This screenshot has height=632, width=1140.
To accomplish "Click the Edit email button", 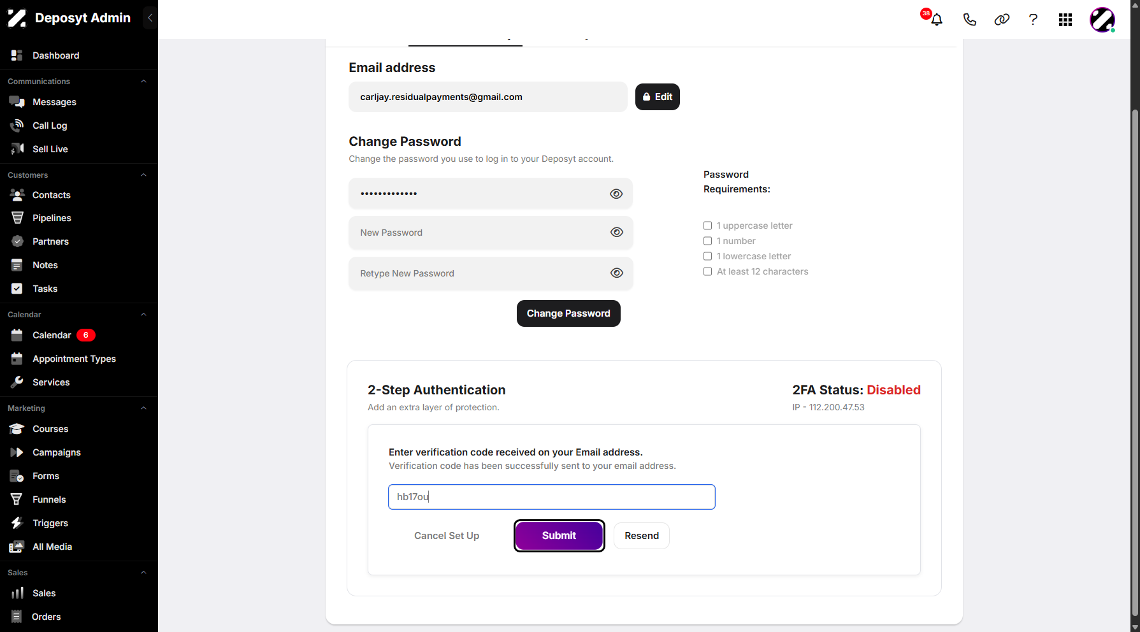I will point(657,97).
